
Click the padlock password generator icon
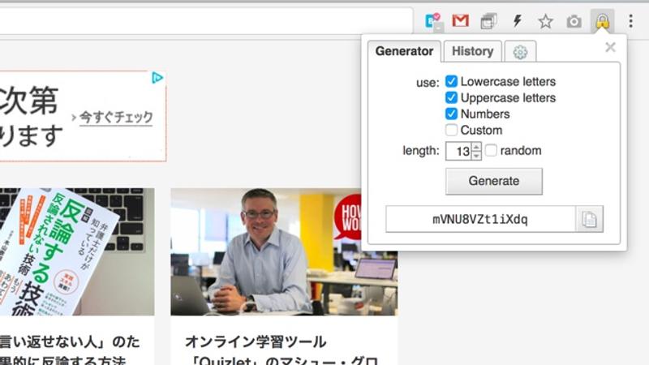(x=602, y=21)
